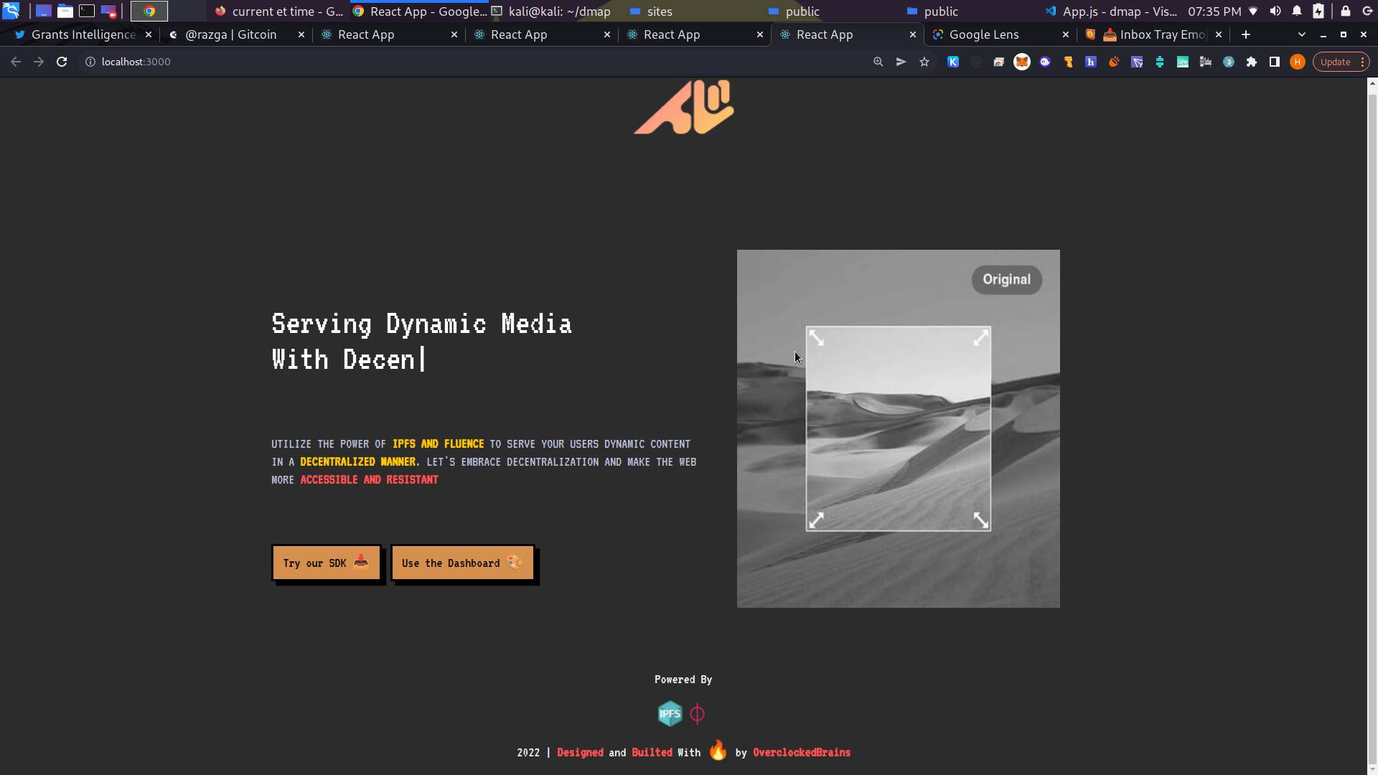Click the bottom-right resize arrow on the image
Screen dimensions: 1378x775
pos(980,520)
